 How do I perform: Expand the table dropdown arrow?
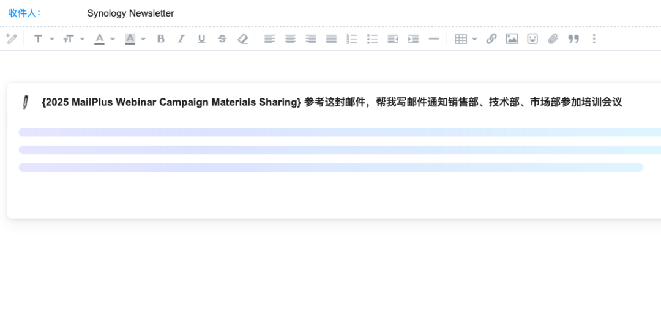click(x=474, y=39)
